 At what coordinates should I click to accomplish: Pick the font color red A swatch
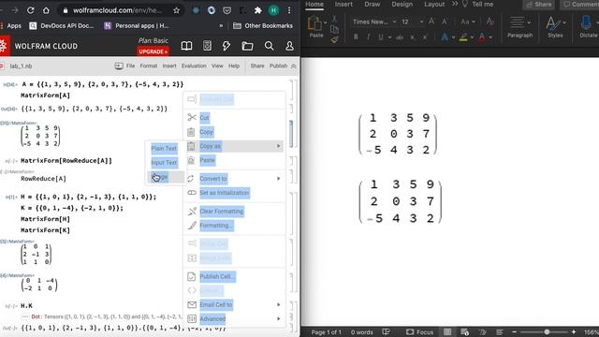482,37
